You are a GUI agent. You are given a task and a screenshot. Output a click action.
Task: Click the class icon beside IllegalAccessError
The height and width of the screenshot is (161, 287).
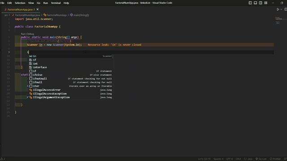point(31,90)
